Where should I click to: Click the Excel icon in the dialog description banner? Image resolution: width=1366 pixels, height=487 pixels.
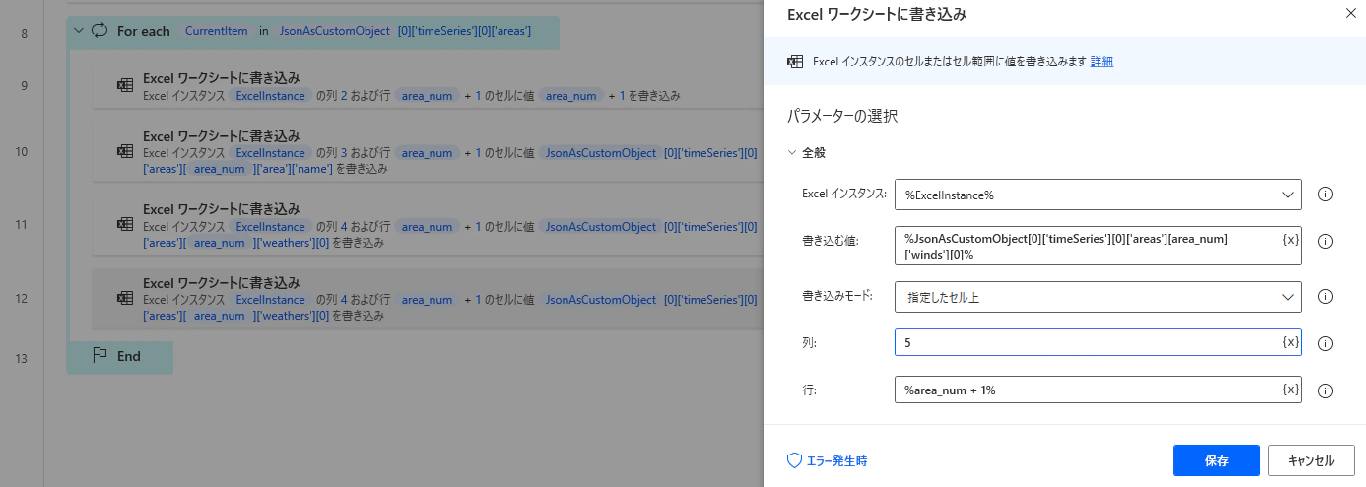click(x=795, y=62)
